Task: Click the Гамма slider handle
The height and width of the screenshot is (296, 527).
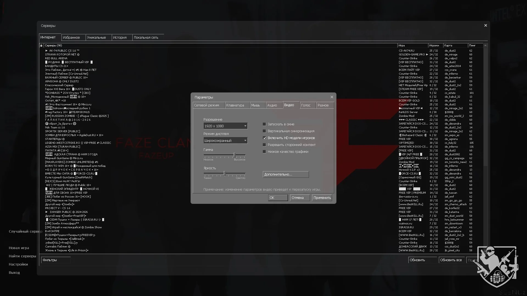Action: tap(234, 155)
